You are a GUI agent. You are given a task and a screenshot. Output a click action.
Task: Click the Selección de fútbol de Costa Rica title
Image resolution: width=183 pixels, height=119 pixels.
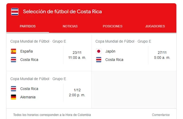coord(62,12)
